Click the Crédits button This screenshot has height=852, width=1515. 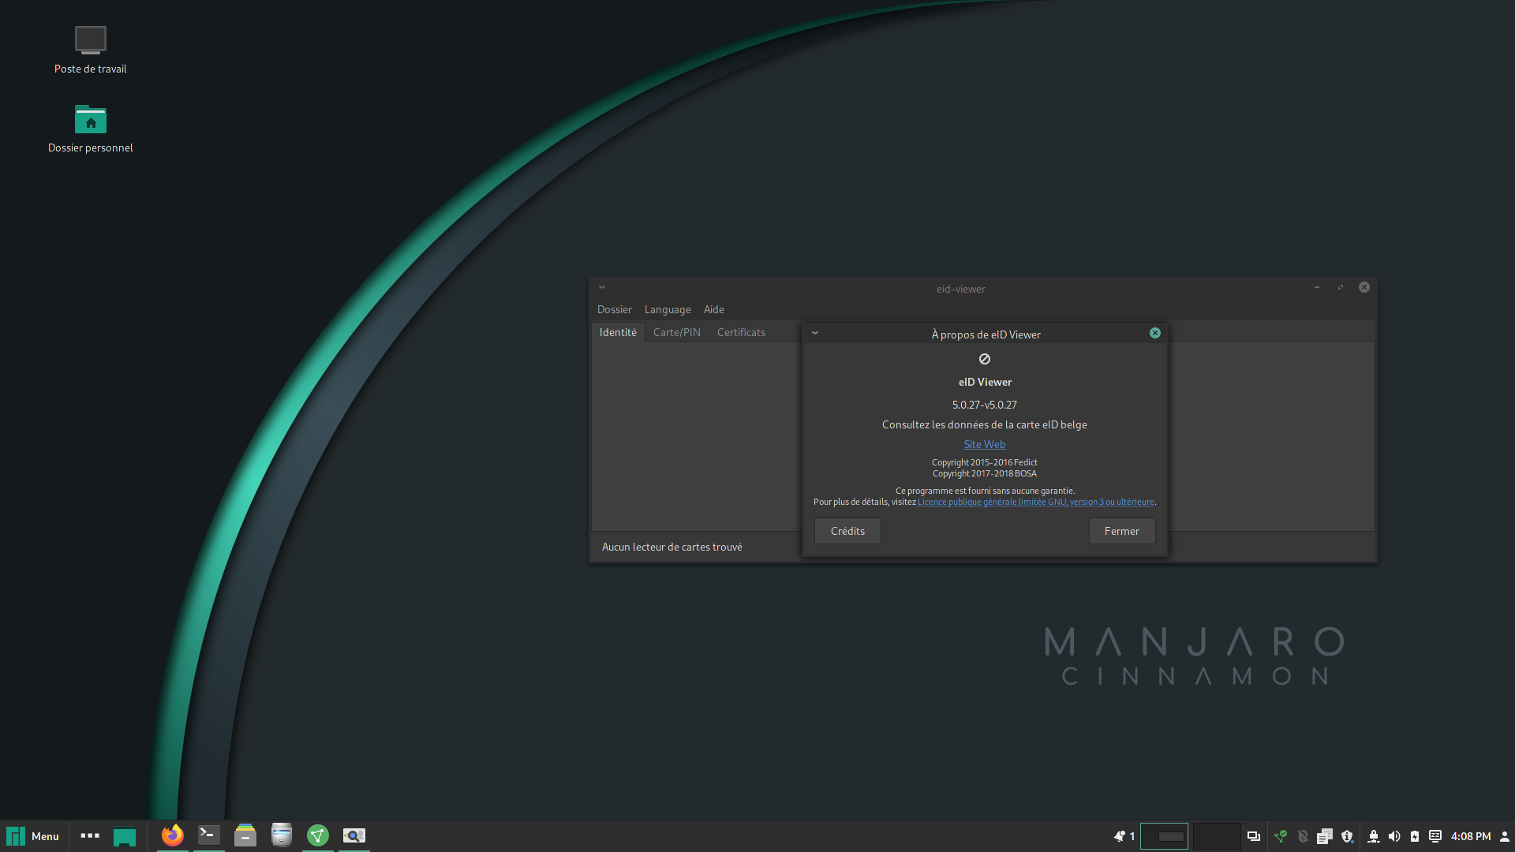point(847,531)
